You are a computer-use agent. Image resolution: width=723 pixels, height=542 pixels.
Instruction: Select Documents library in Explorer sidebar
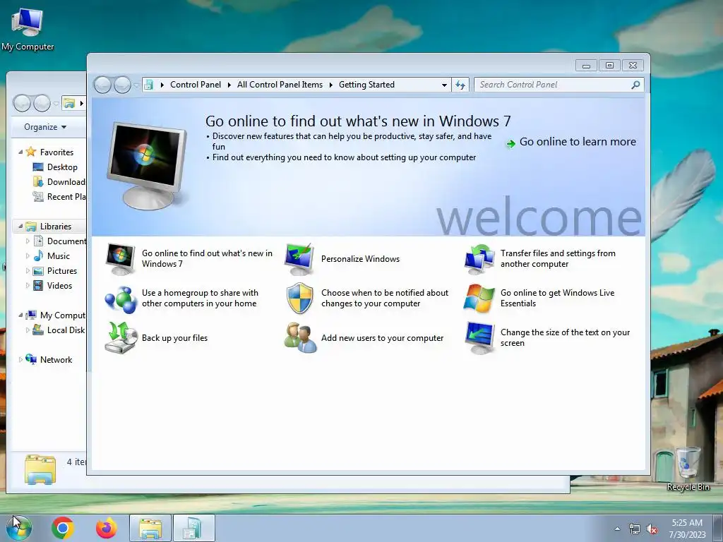pos(59,241)
